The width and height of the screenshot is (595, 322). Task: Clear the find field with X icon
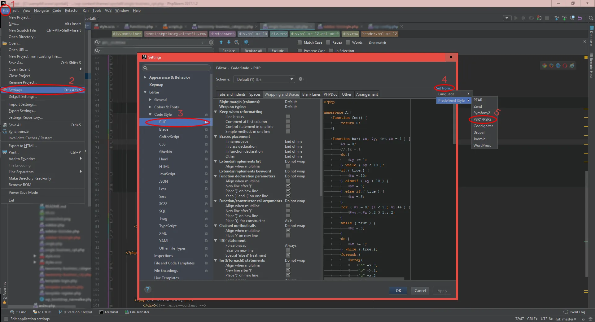coord(211,42)
